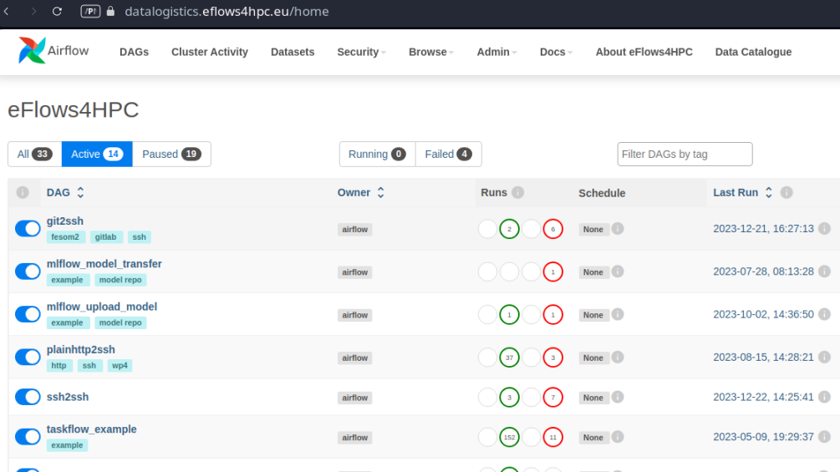Click the green success circle showing 152 runs

510,437
